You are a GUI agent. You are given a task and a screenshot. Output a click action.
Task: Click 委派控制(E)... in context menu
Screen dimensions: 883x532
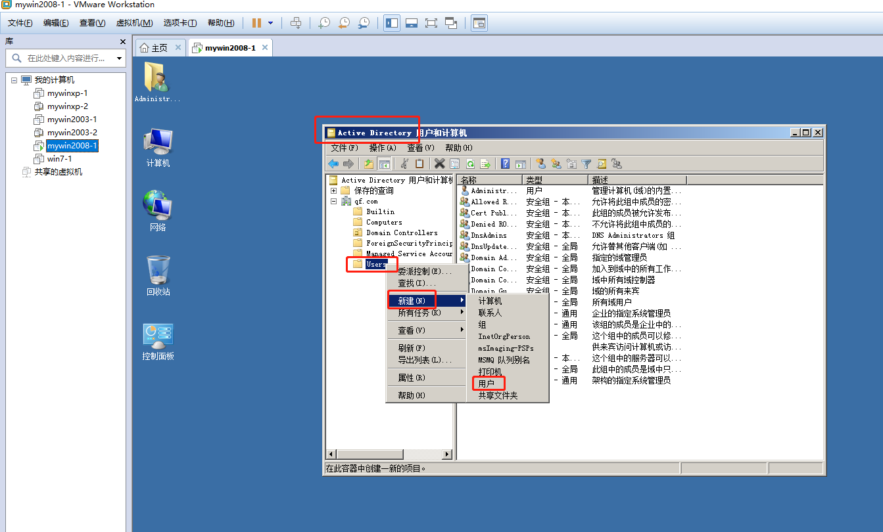pyautogui.click(x=426, y=271)
